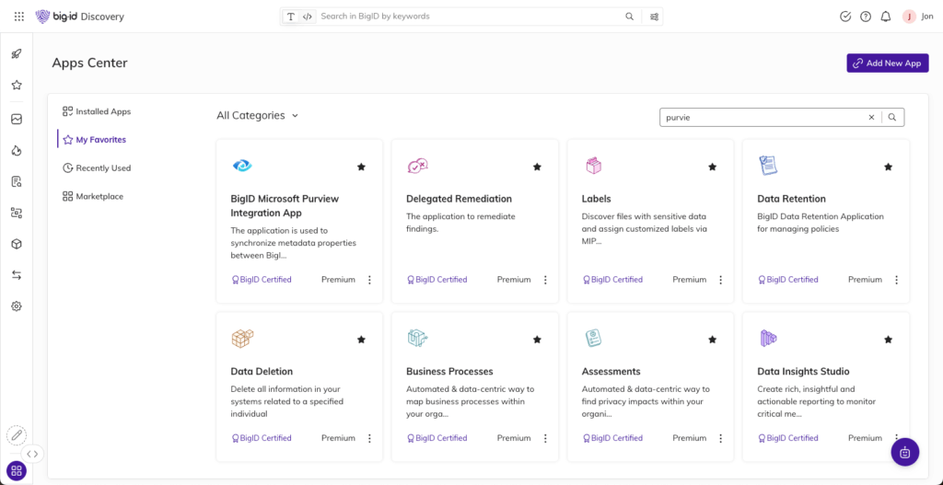Click the Data Deletion cubes icon

pos(242,339)
